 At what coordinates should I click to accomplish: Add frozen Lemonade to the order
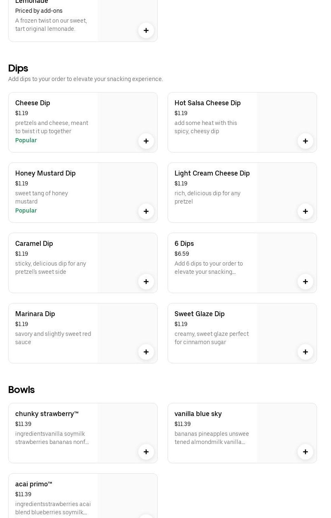click(146, 30)
